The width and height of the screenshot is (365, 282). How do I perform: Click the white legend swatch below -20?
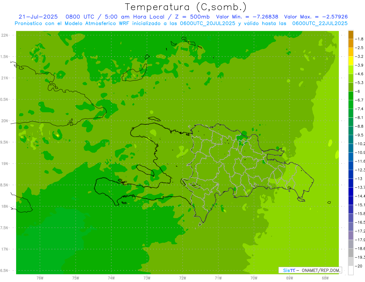351,270
